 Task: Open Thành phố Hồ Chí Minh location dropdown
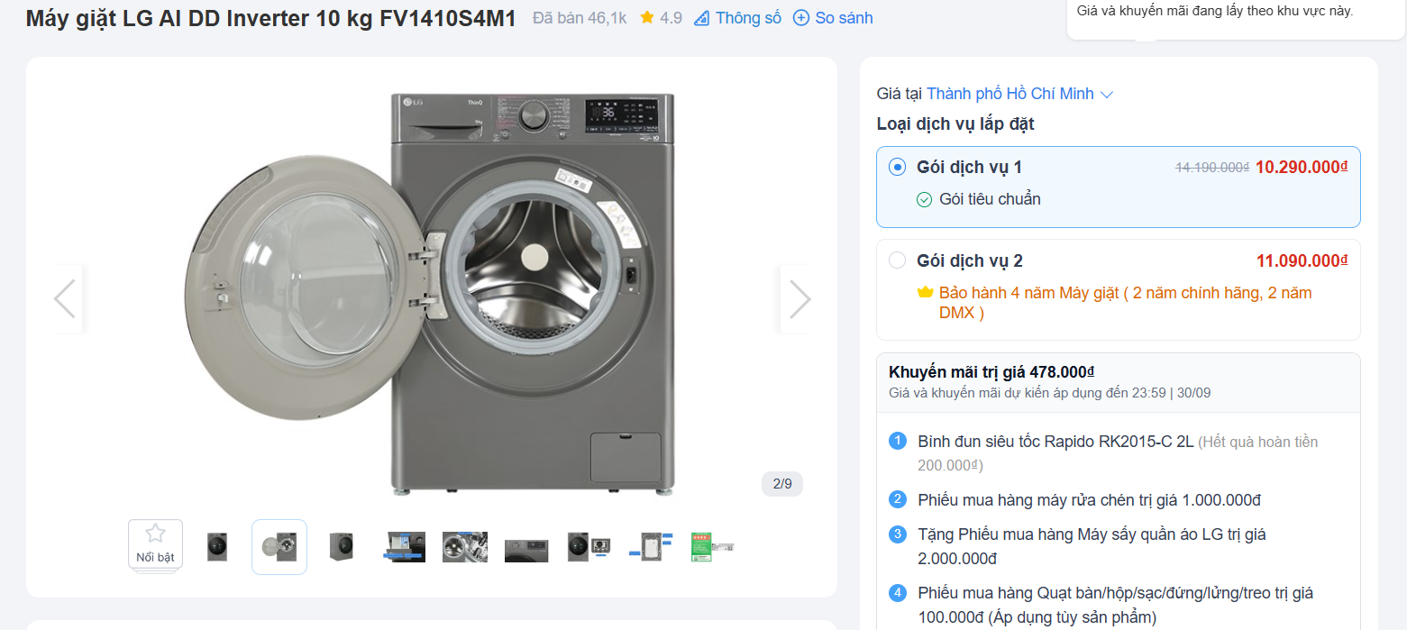pos(1020,94)
